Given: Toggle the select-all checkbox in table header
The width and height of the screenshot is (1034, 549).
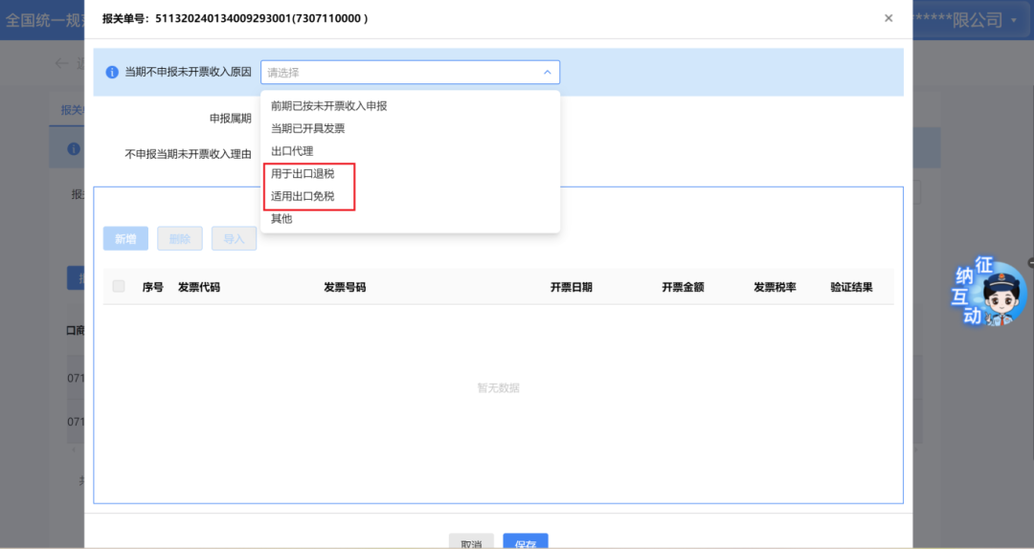Looking at the screenshot, I should tap(119, 286).
